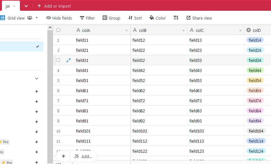
Task: Open the colB column dropdown
Action: click(184, 31)
